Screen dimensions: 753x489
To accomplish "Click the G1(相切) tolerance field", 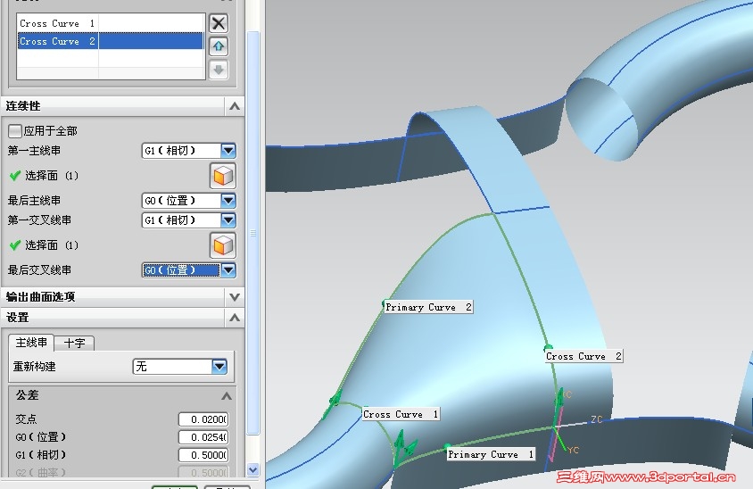I will (x=203, y=455).
